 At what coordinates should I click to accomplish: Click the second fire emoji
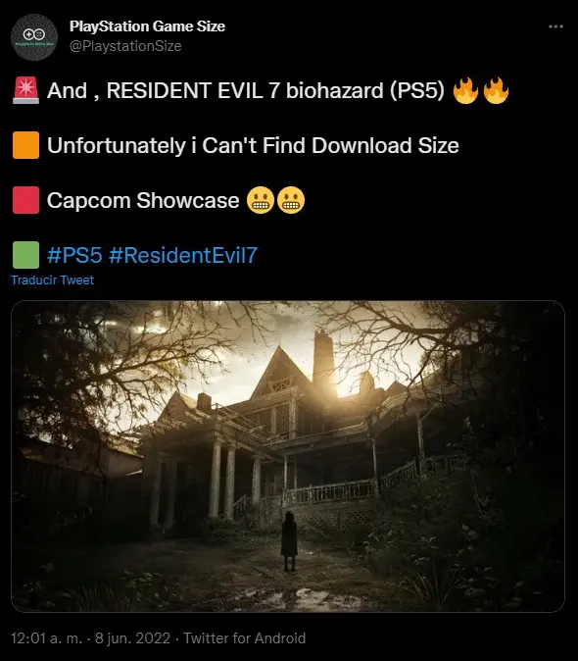[x=496, y=90]
